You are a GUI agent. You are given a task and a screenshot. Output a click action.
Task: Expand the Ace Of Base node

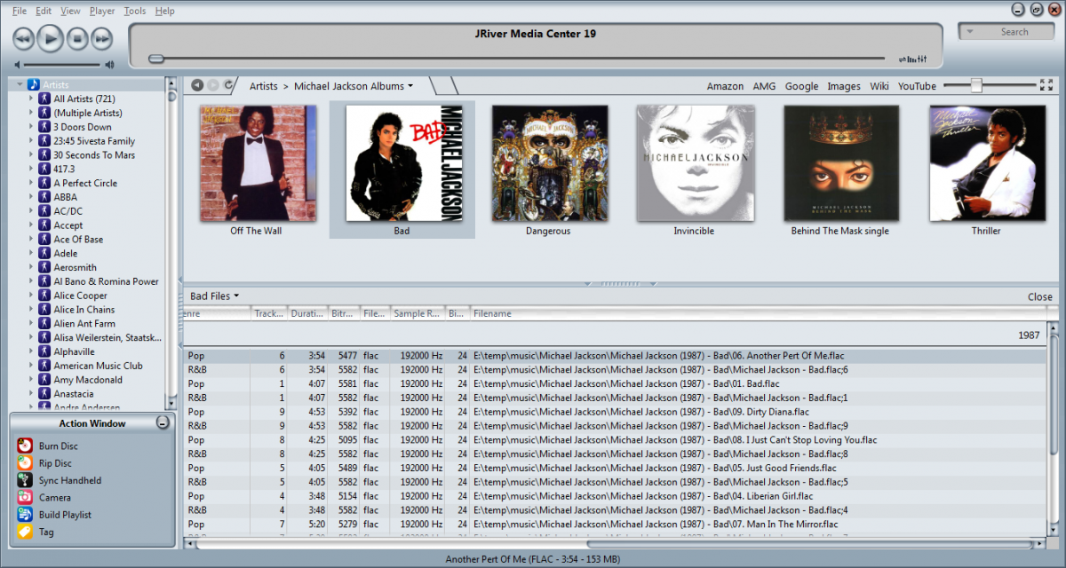pyautogui.click(x=31, y=240)
